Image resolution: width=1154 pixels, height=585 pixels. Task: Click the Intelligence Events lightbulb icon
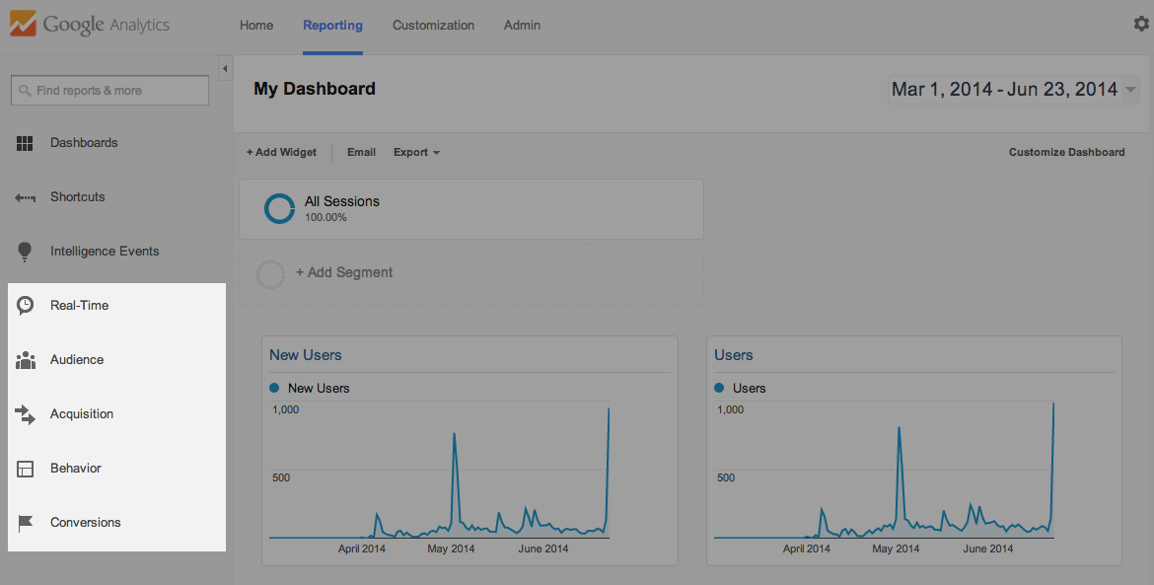(x=25, y=251)
